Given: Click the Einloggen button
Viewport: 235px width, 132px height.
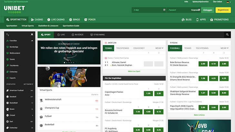Looking at the screenshot, I should 208,10.
